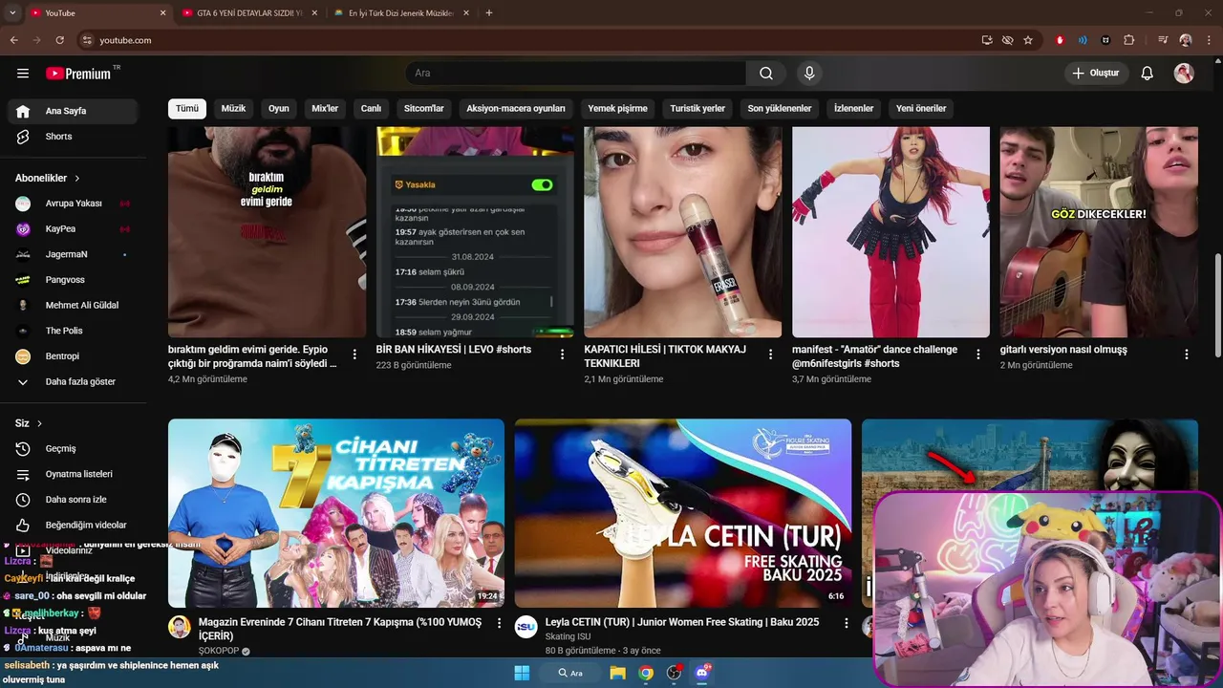This screenshot has height=688, width=1223.
Task: Select the Sitcom'lar filter chip
Action: [424, 109]
